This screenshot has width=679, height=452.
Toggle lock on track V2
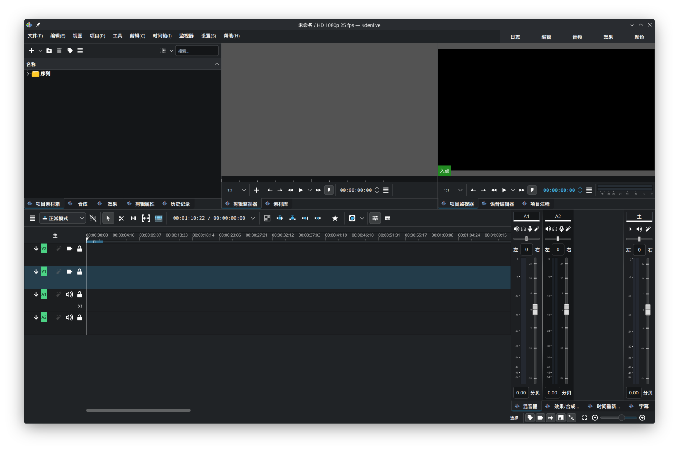(x=80, y=249)
